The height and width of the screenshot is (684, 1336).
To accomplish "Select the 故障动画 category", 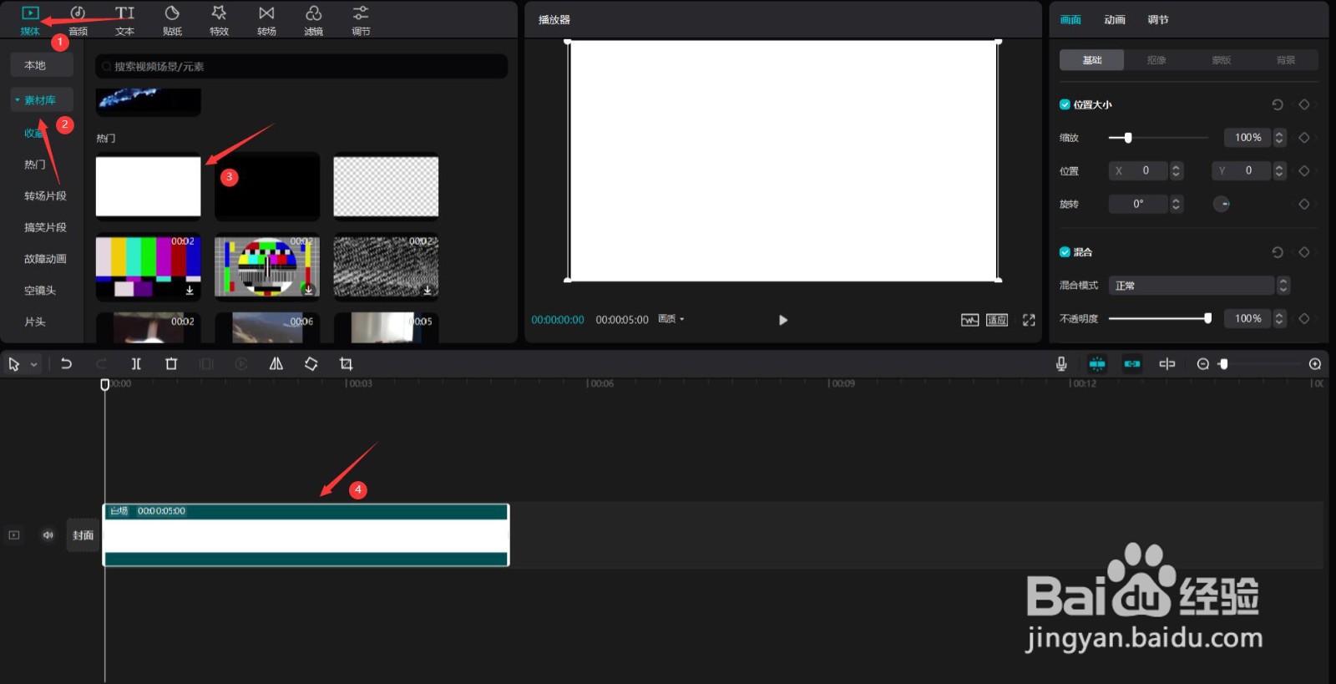I will coord(45,259).
